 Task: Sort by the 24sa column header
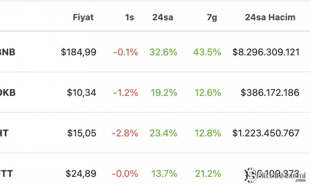[163, 18]
